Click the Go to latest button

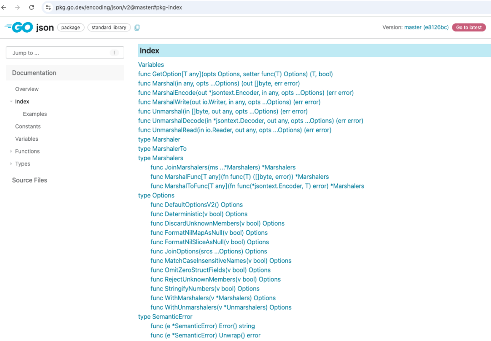(x=469, y=27)
